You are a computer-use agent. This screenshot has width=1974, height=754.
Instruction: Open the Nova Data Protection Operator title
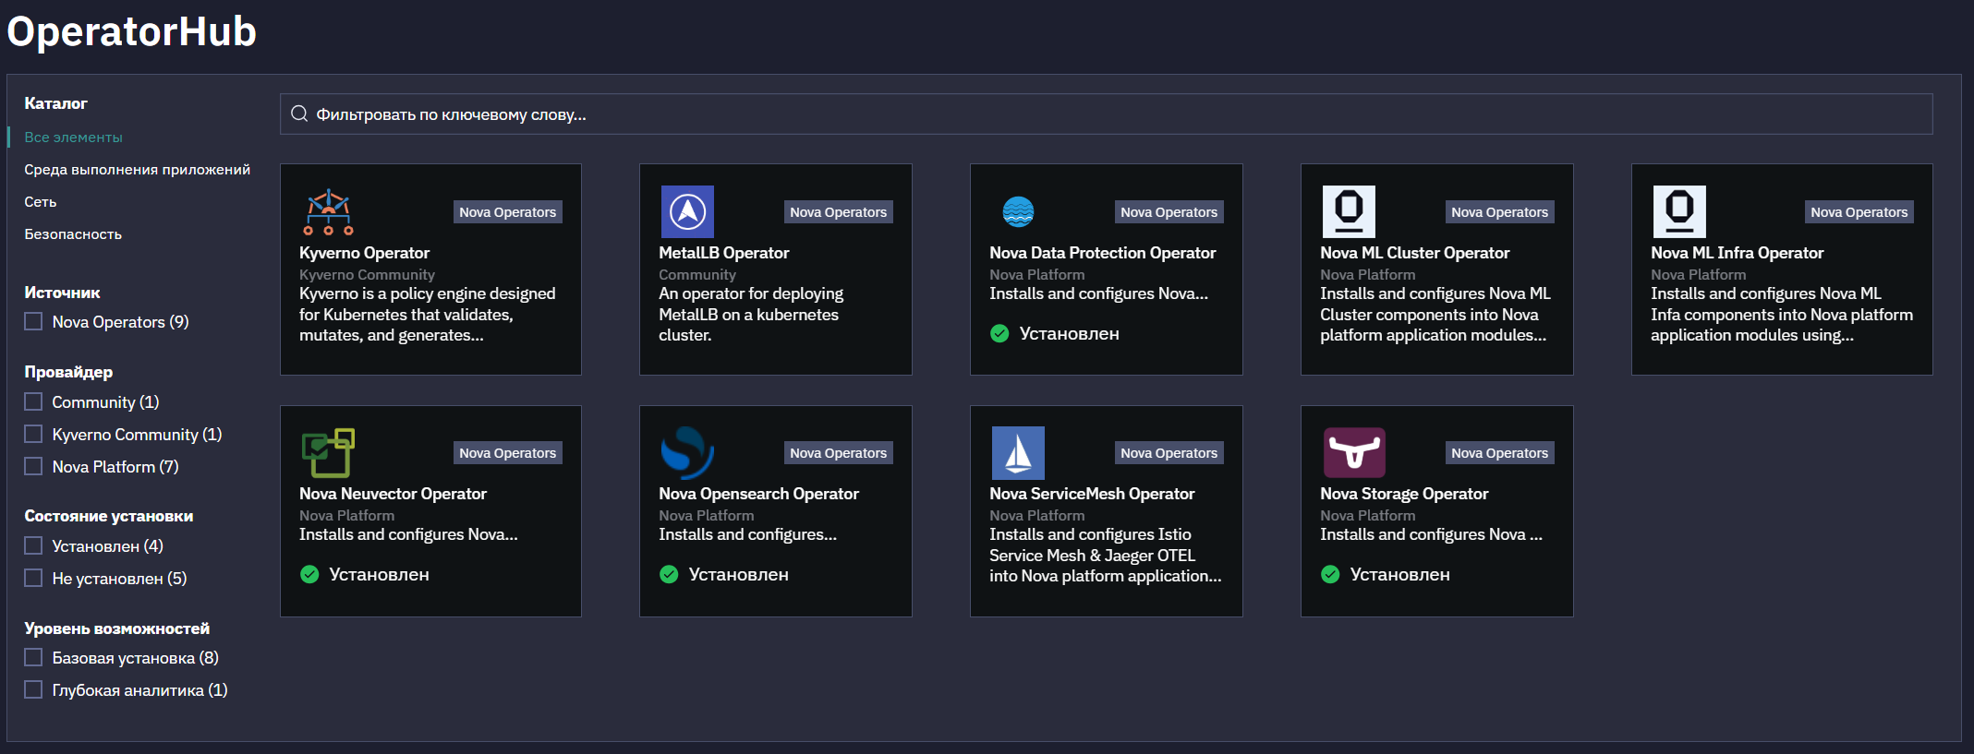pos(1102,252)
